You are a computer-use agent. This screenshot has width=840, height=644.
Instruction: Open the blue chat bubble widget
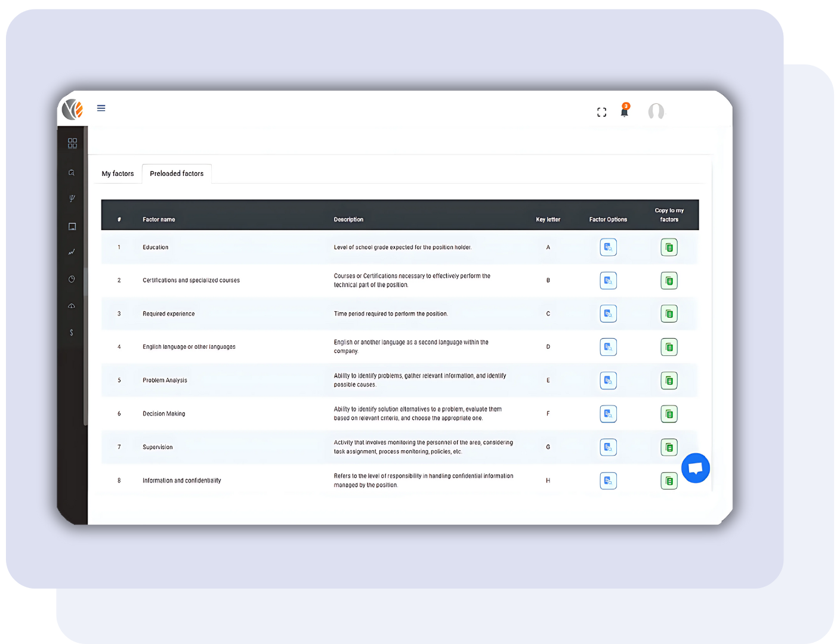tap(695, 468)
